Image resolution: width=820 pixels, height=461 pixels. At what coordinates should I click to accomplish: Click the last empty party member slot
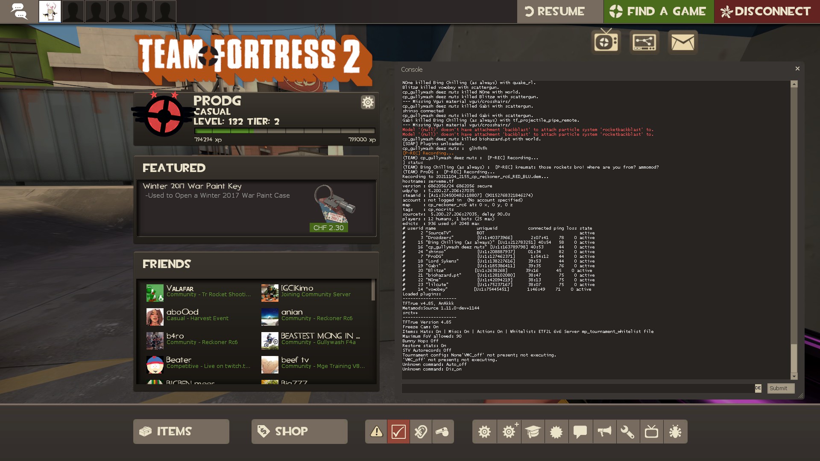(165, 12)
